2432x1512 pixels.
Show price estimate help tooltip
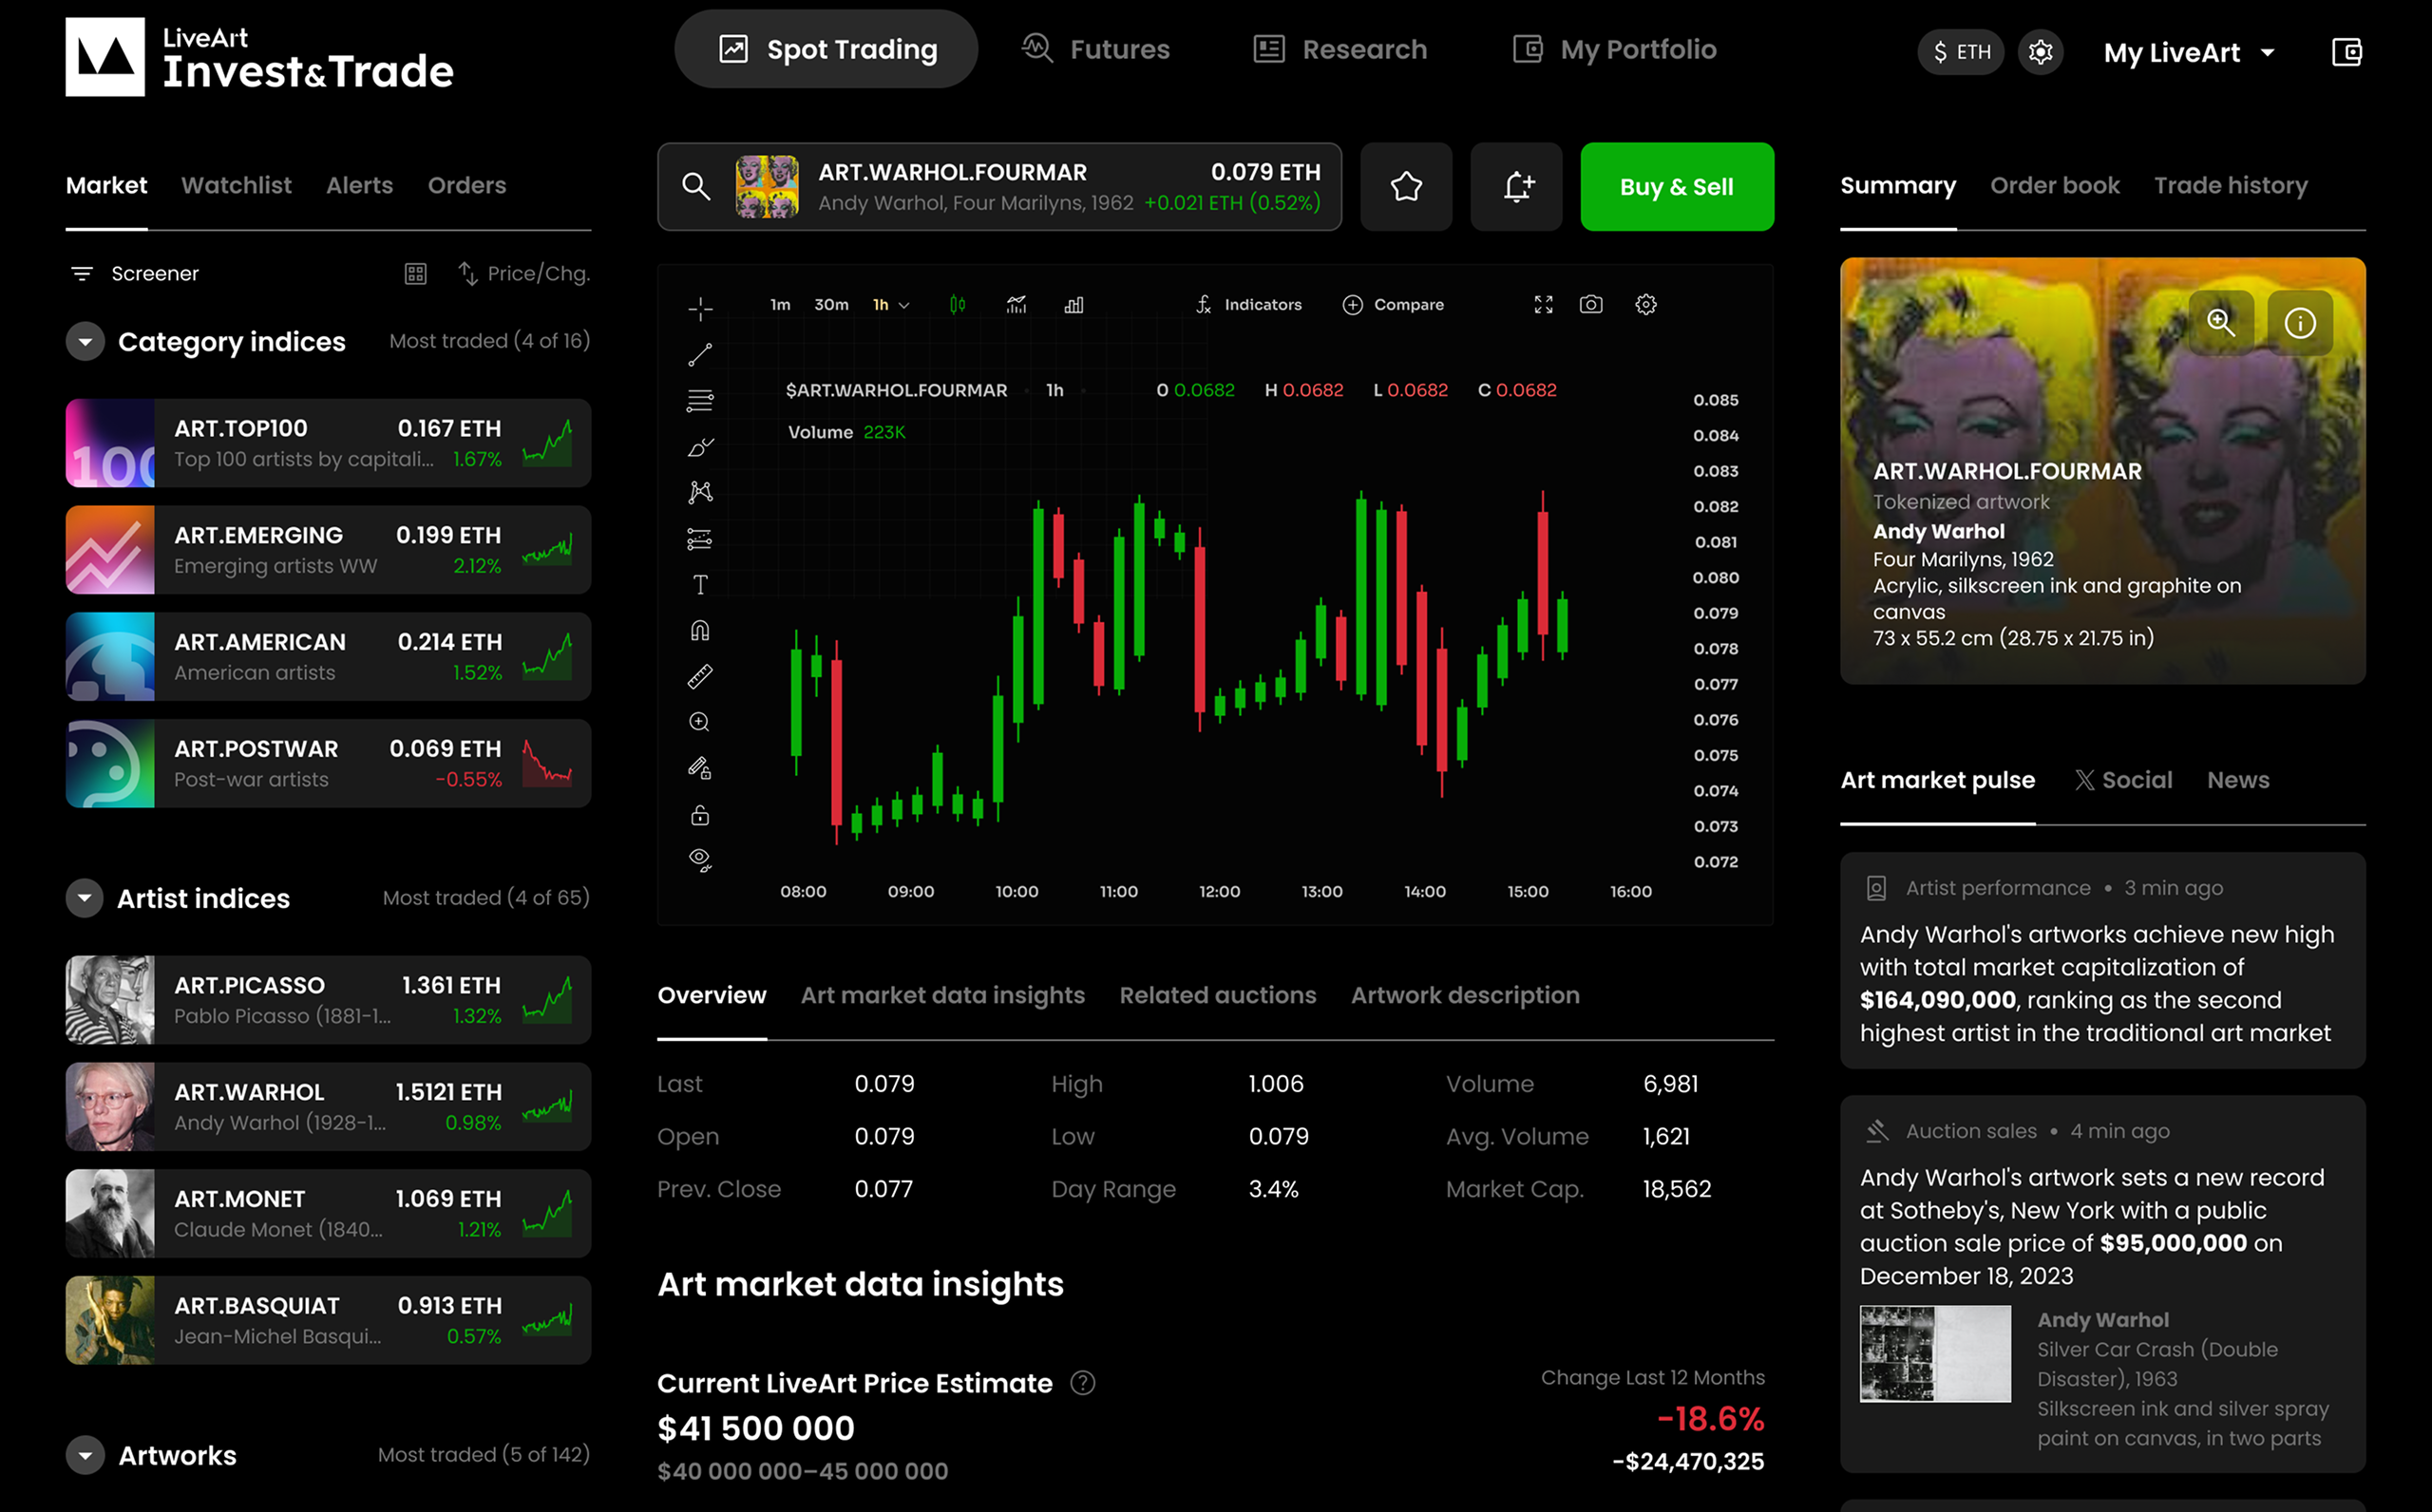1083,1383
